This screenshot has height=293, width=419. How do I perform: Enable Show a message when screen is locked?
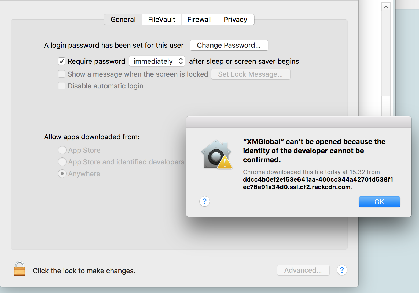[62, 74]
